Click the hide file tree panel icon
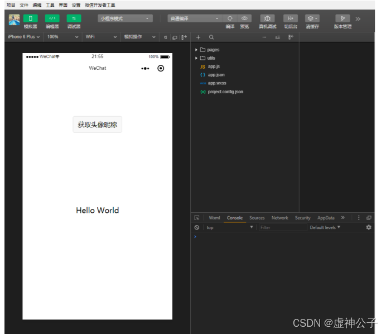The width and height of the screenshot is (386, 334). pyautogui.click(x=291, y=37)
